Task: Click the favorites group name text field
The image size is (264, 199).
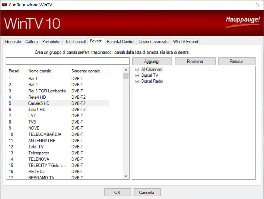Action: (x=68, y=61)
